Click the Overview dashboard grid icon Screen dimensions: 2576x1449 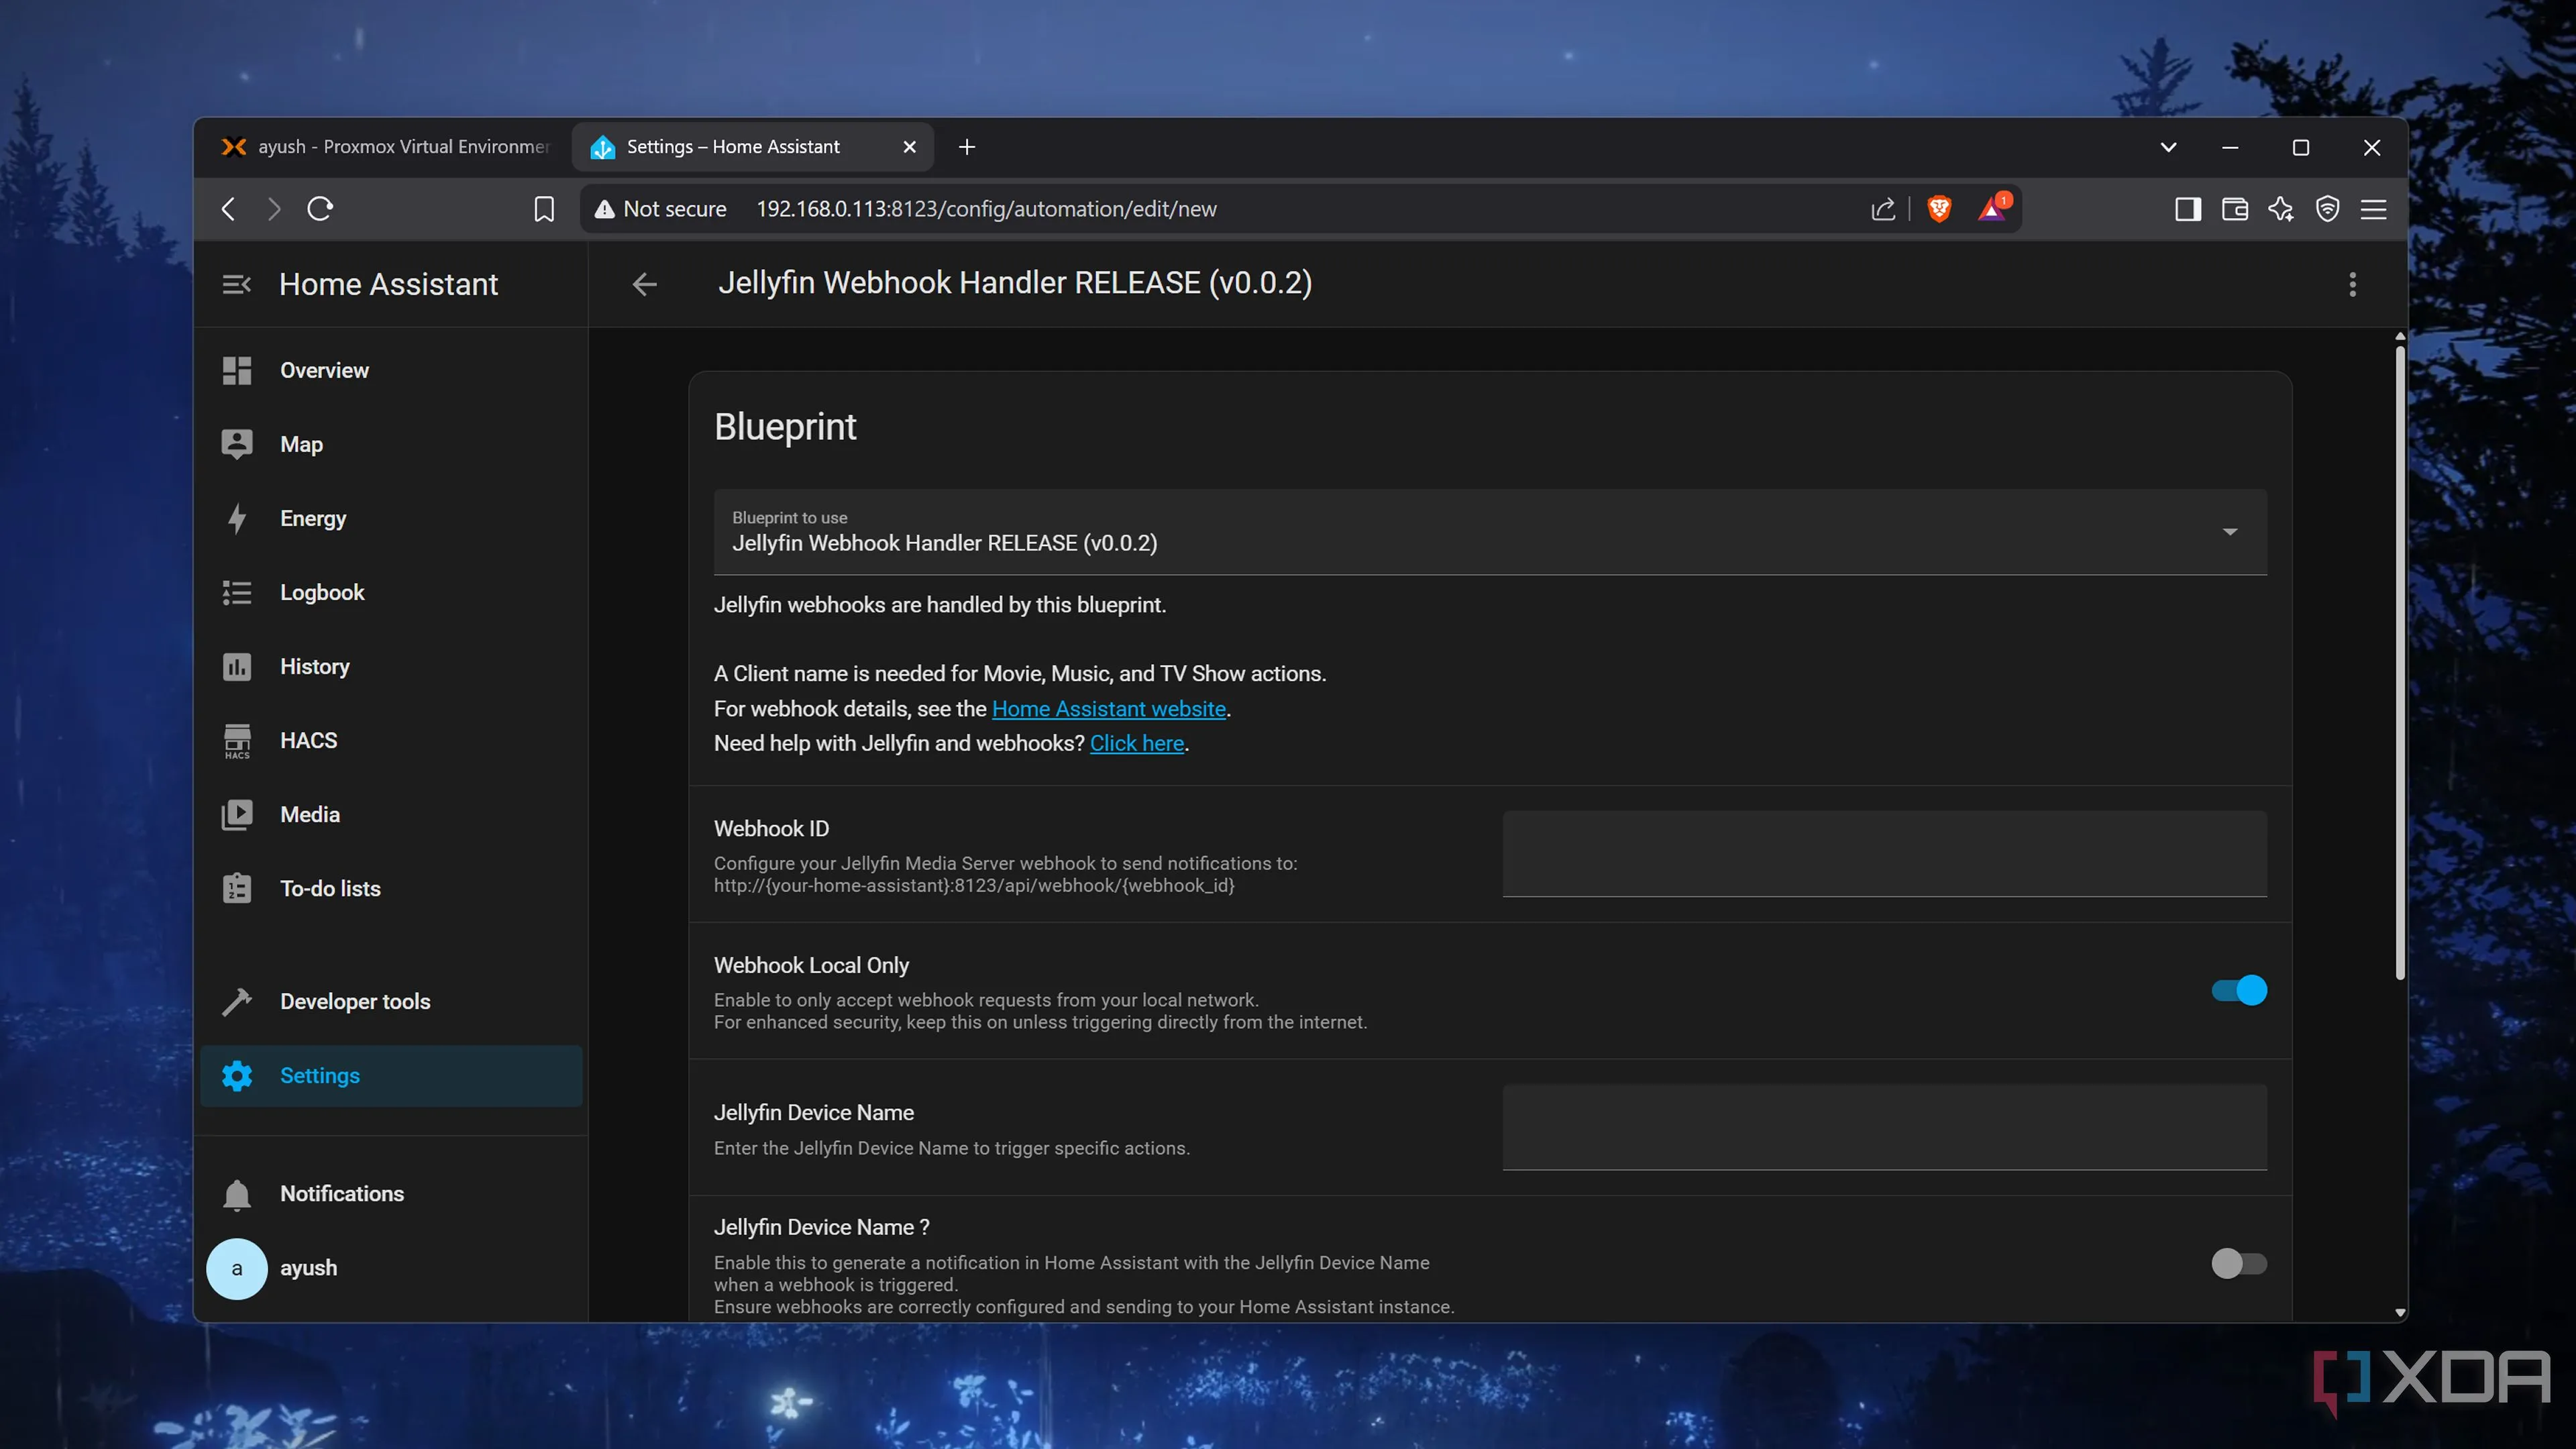pyautogui.click(x=236, y=370)
